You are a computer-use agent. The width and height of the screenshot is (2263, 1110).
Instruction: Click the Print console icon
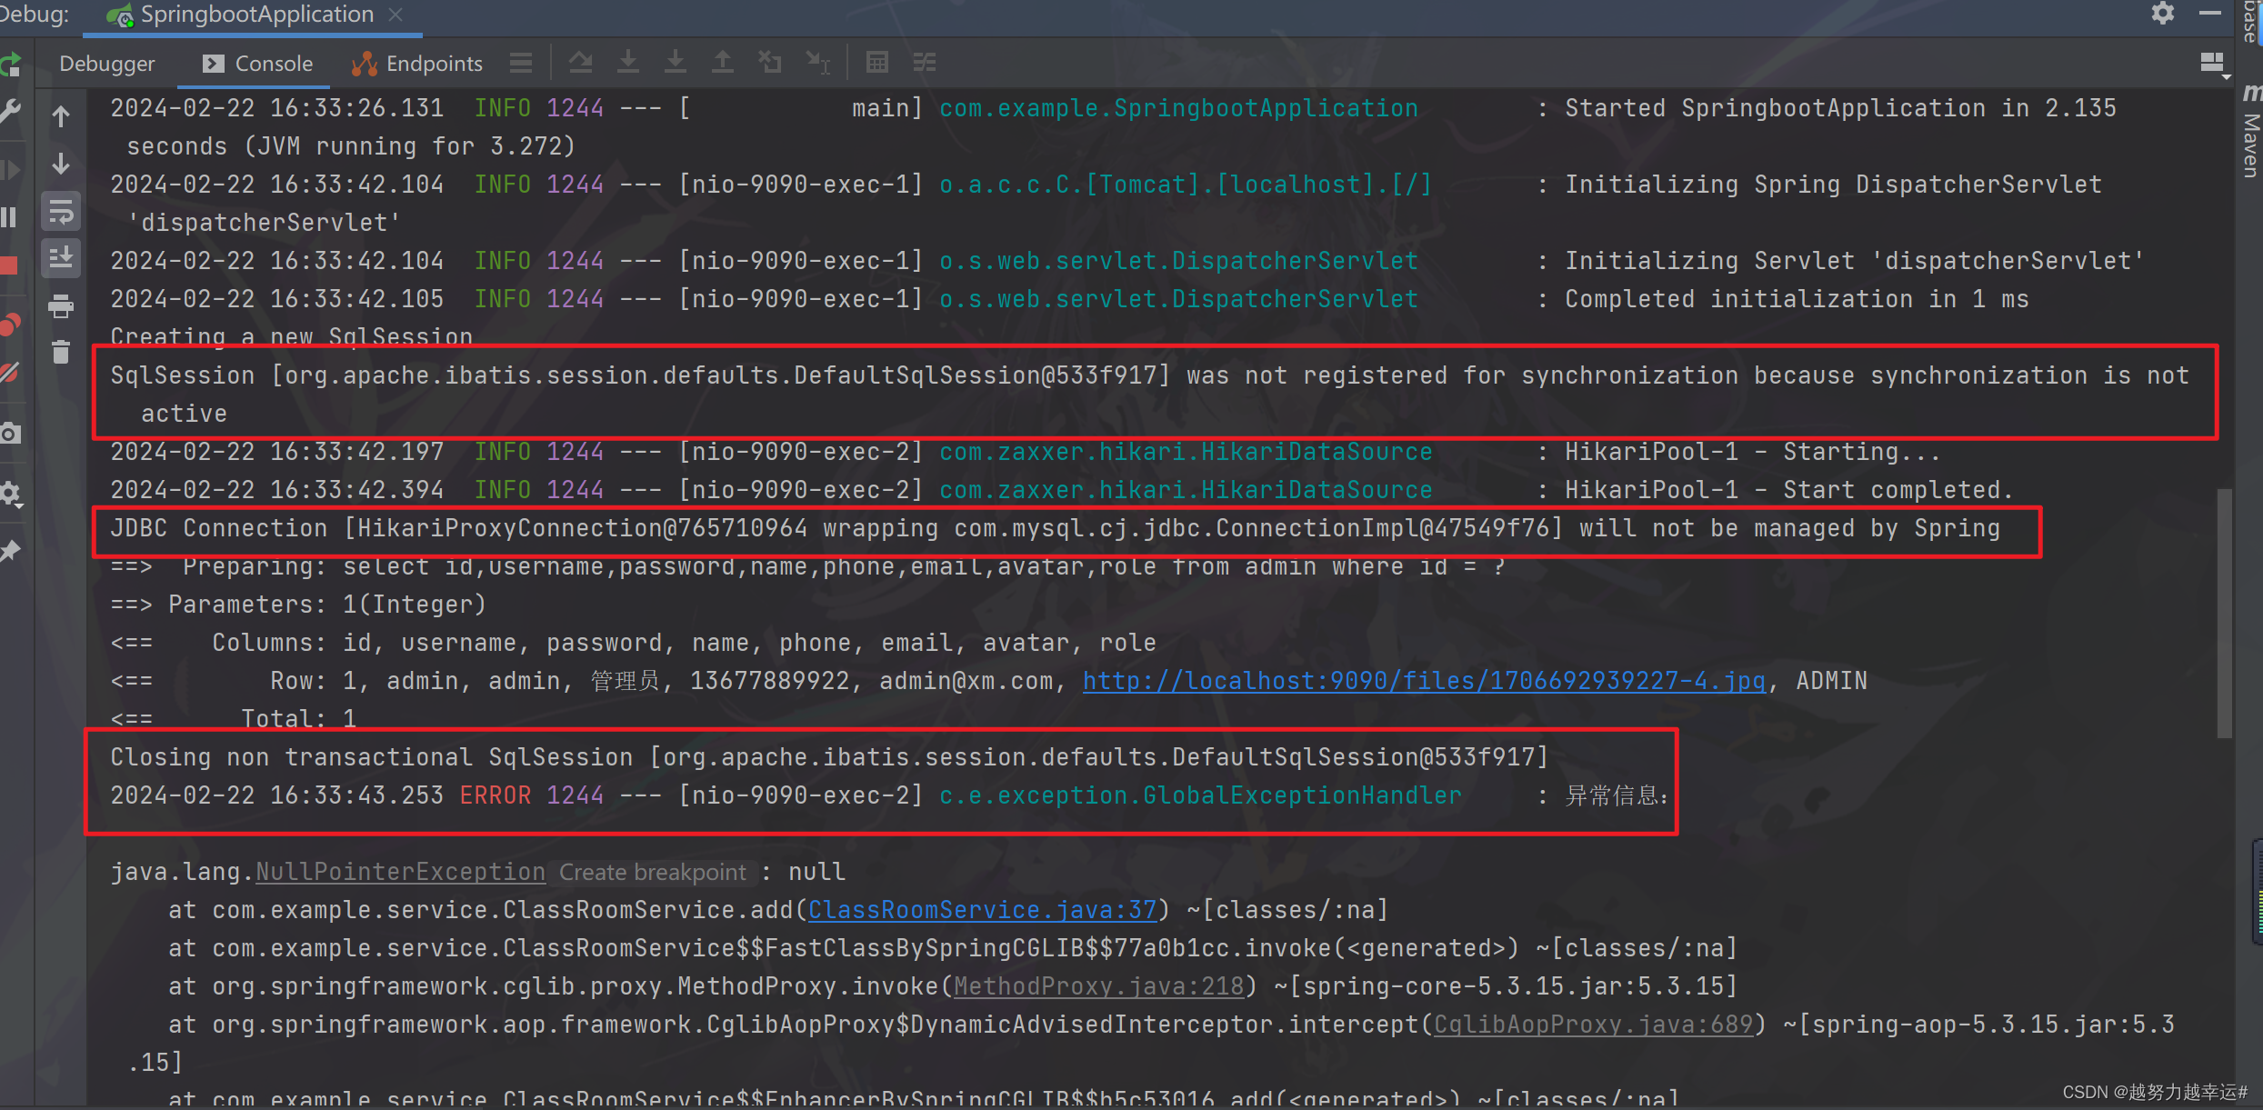[x=61, y=306]
